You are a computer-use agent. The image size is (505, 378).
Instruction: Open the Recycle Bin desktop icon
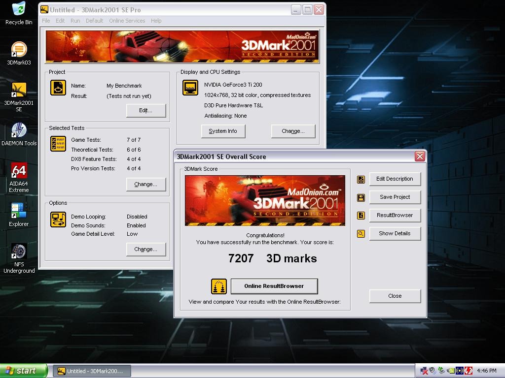(19, 13)
